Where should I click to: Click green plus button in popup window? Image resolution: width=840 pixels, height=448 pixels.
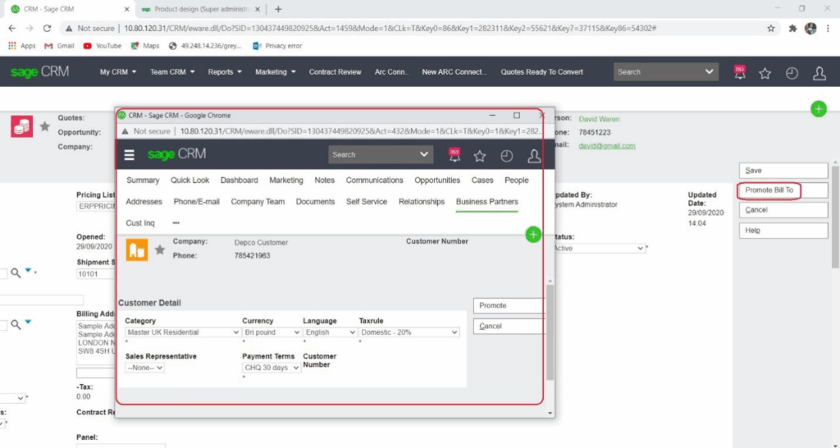point(532,235)
